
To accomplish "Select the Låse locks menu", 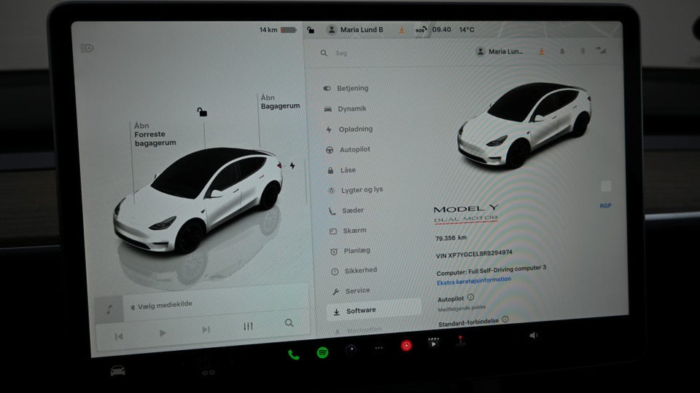I will (341, 170).
